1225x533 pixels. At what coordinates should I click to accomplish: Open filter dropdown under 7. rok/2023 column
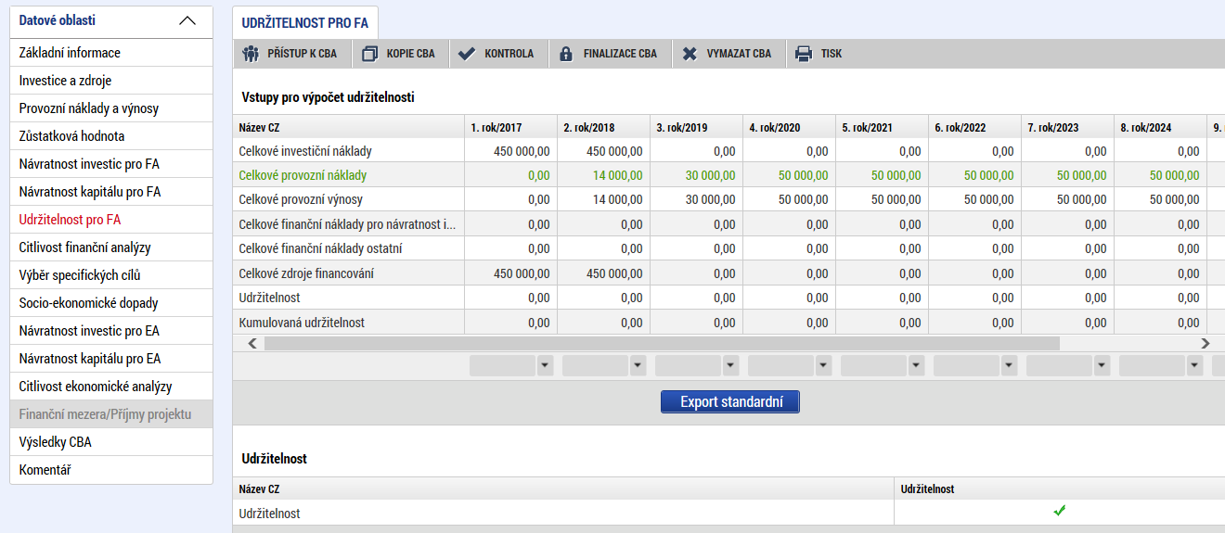1102,366
